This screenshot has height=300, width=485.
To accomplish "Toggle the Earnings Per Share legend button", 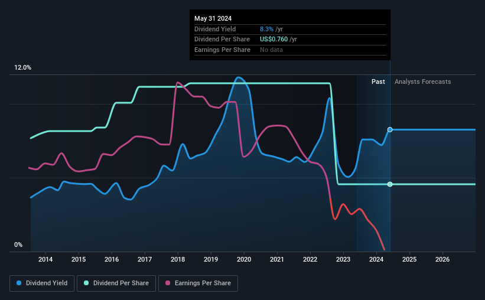I will pos(198,283).
